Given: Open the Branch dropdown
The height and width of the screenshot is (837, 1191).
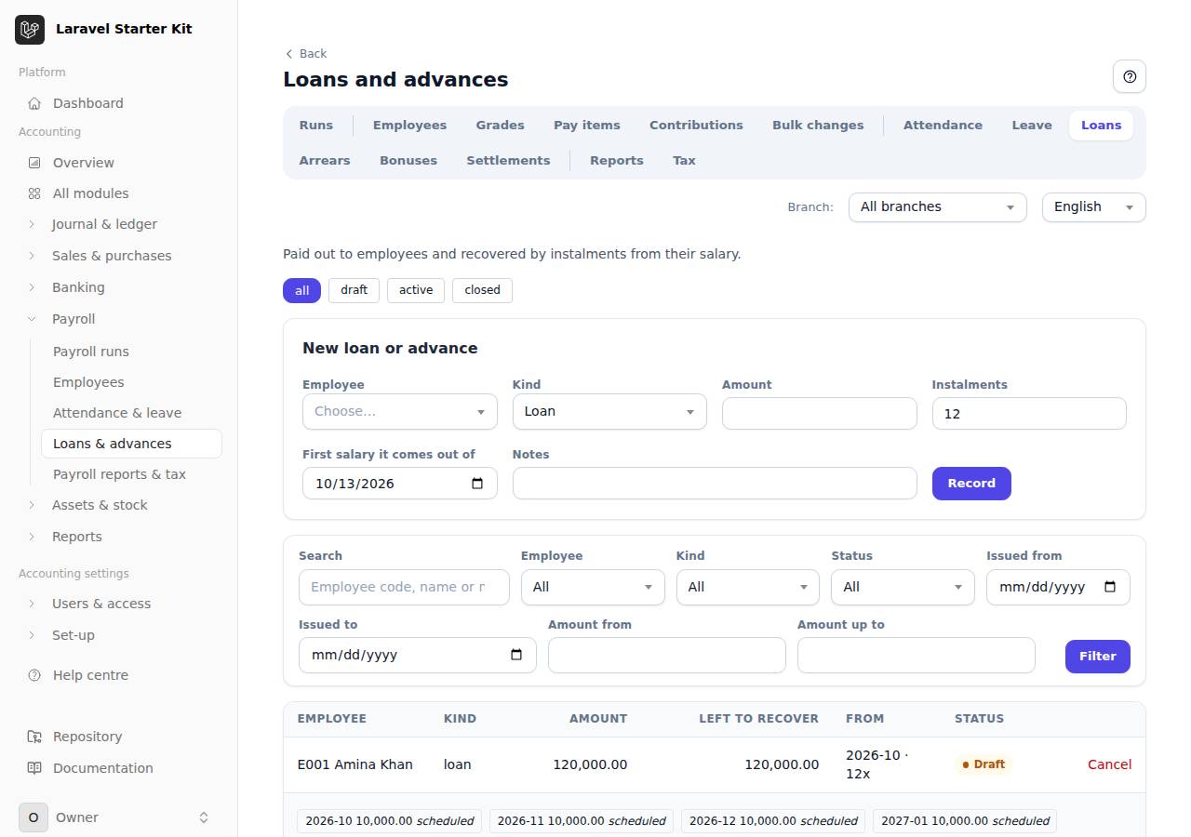Looking at the screenshot, I should coord(937,207).
